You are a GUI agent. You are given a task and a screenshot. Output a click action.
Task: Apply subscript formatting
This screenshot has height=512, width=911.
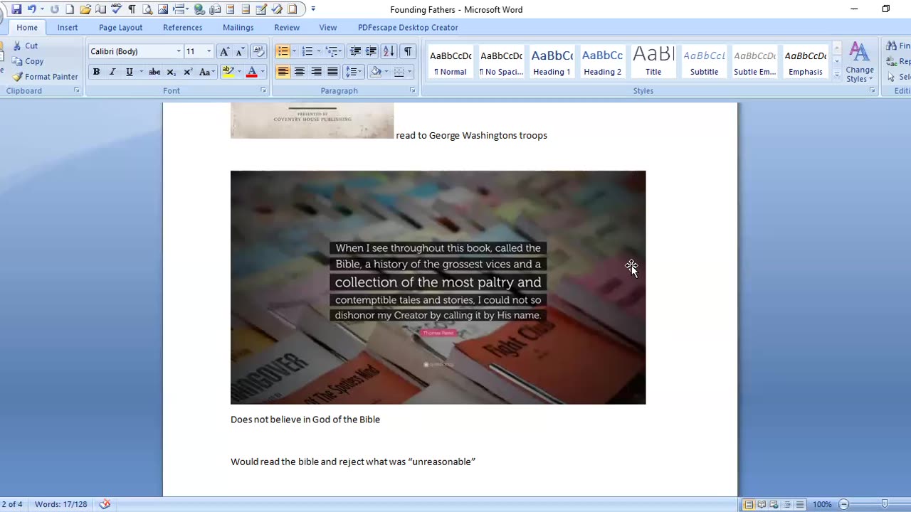(x=172, y=72)
